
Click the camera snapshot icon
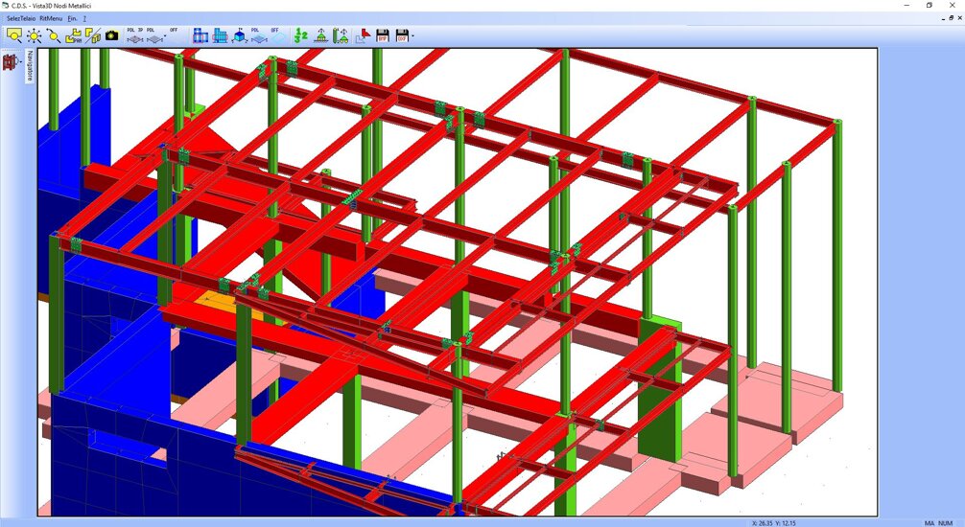pos(111,35)
